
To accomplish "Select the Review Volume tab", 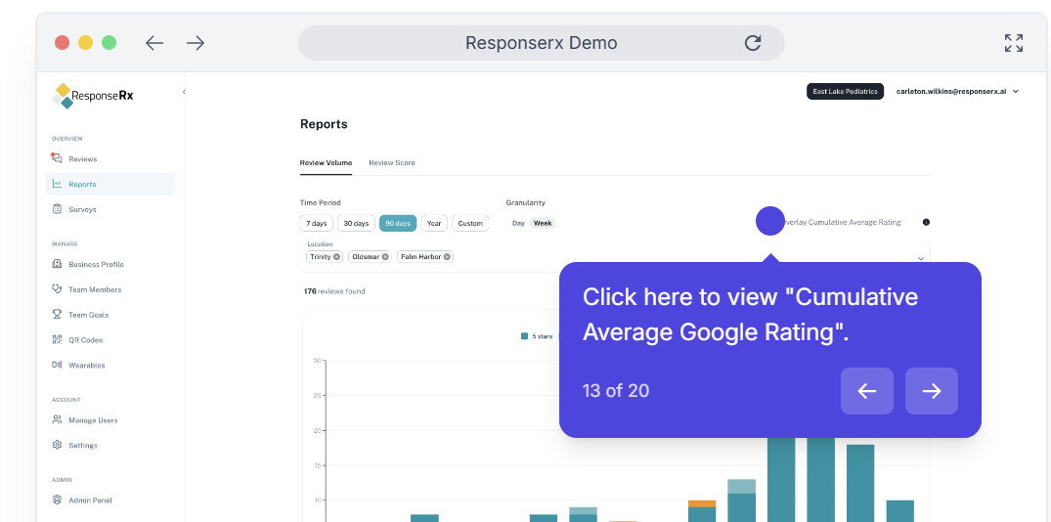I will (326, 163).
